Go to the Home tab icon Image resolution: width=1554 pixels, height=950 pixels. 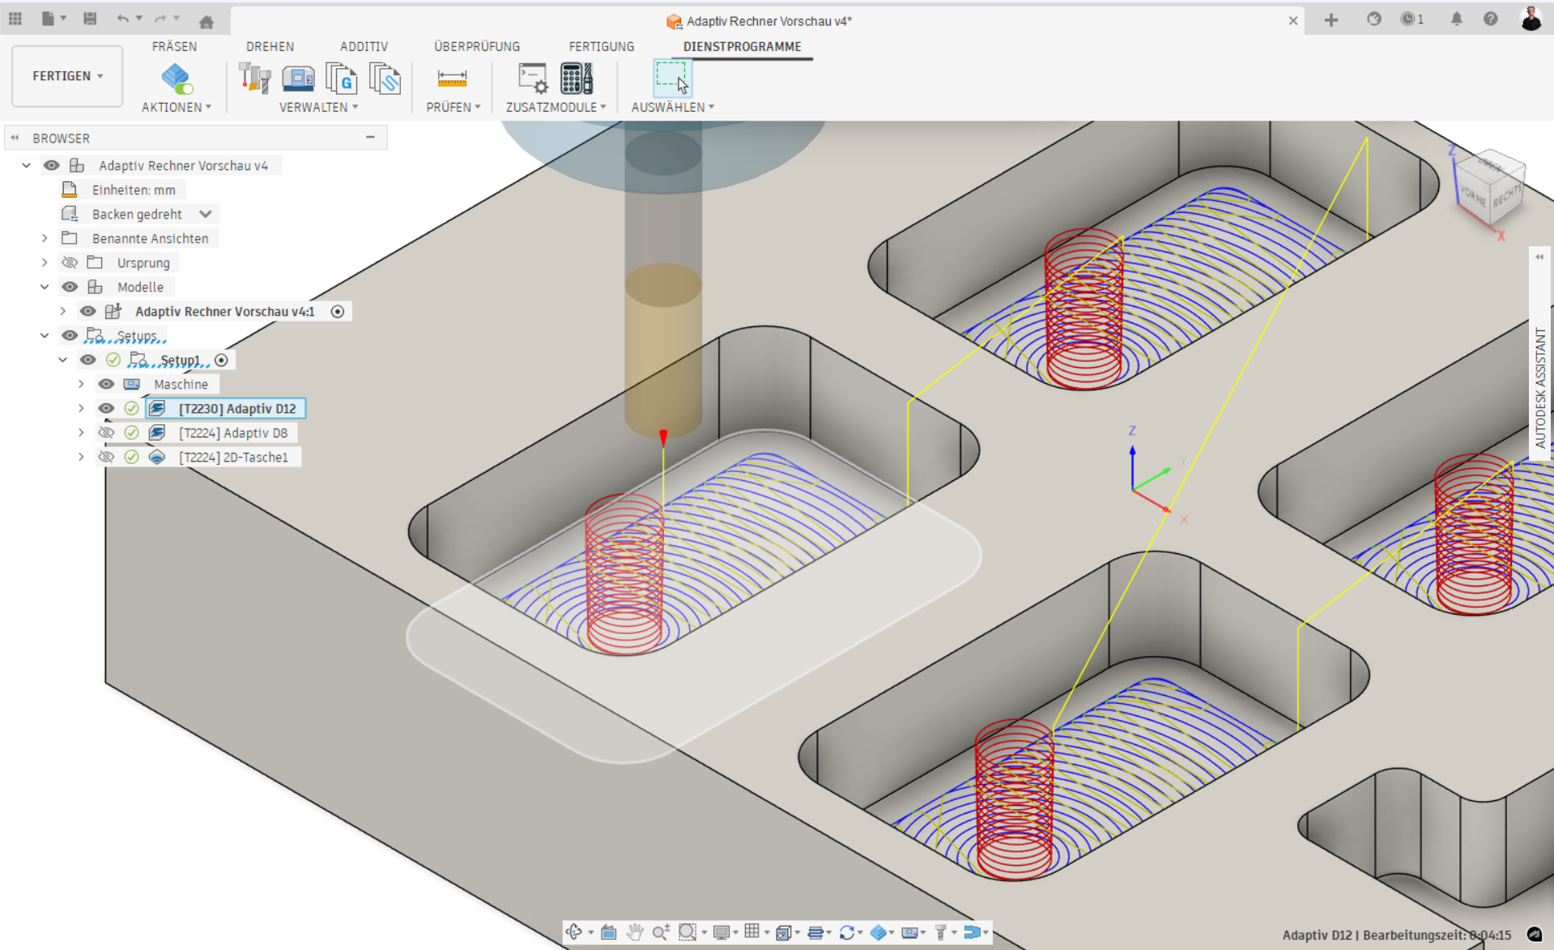click(206, 21)
